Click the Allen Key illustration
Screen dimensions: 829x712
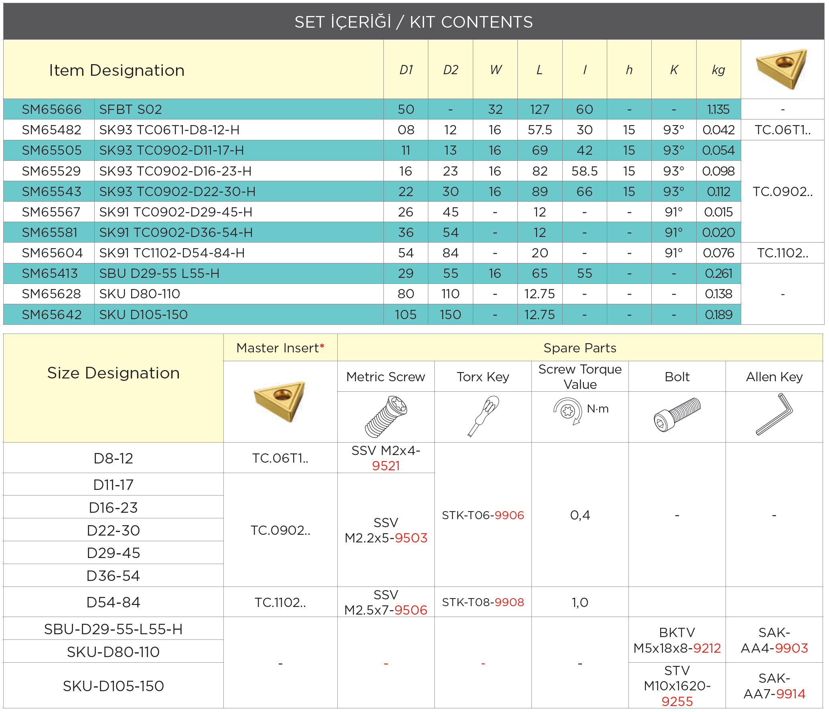coord(774,415)
